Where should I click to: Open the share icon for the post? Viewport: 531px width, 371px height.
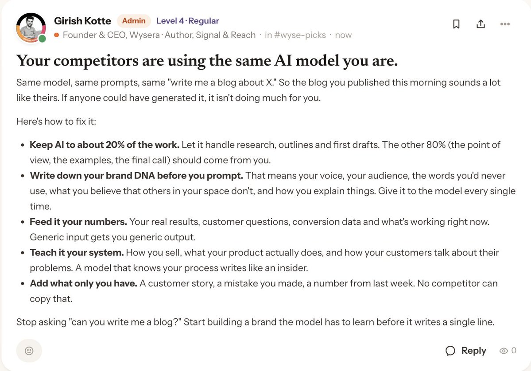(481, 24)
